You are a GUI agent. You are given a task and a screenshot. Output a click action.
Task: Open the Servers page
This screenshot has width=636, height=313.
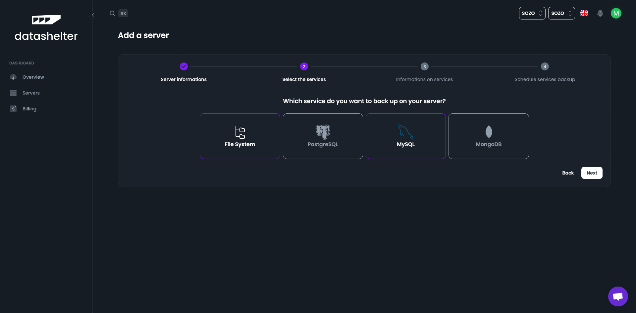(x=31, y=93)
